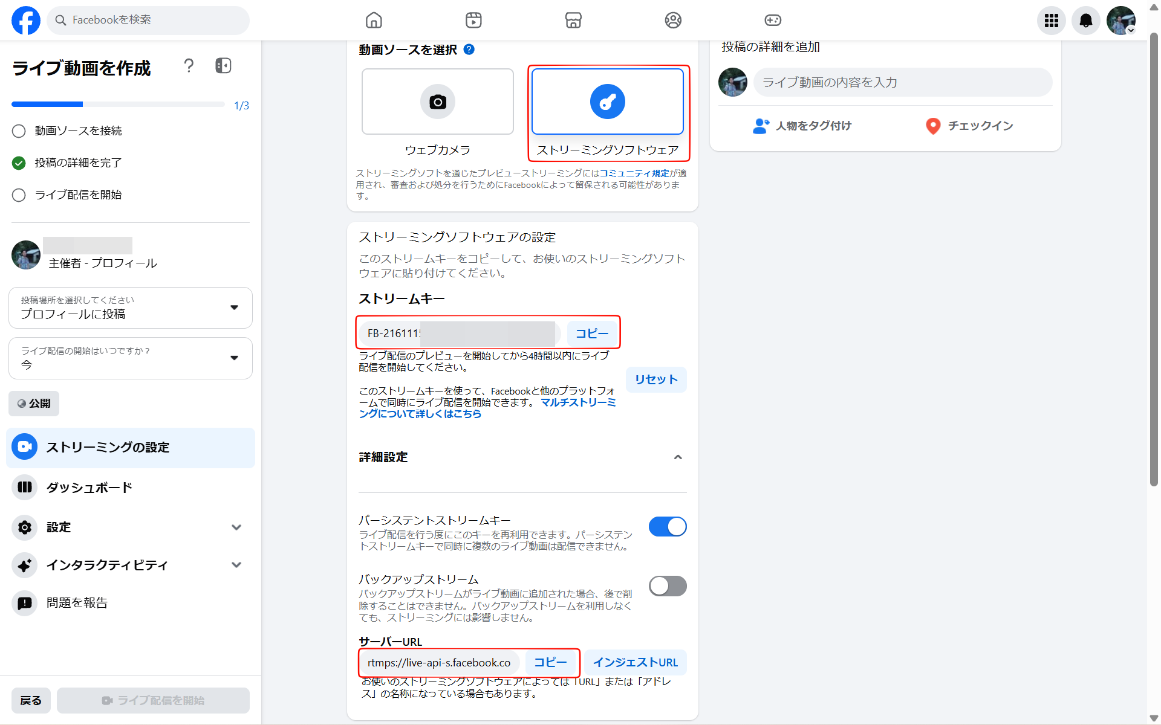
Task: Click the 投稿の詳細を追加 heading
Action: [771, 47]
